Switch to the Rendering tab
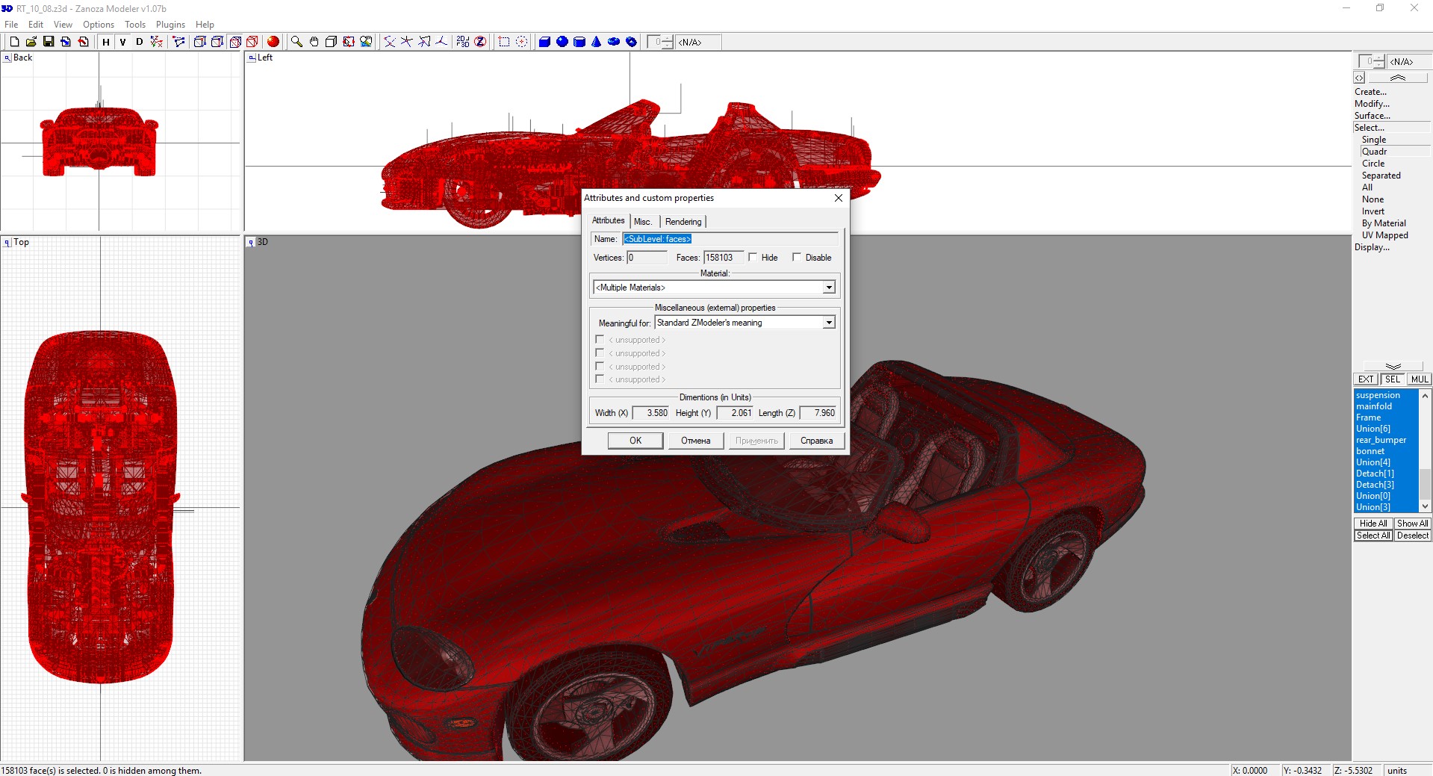 [683, 222]
